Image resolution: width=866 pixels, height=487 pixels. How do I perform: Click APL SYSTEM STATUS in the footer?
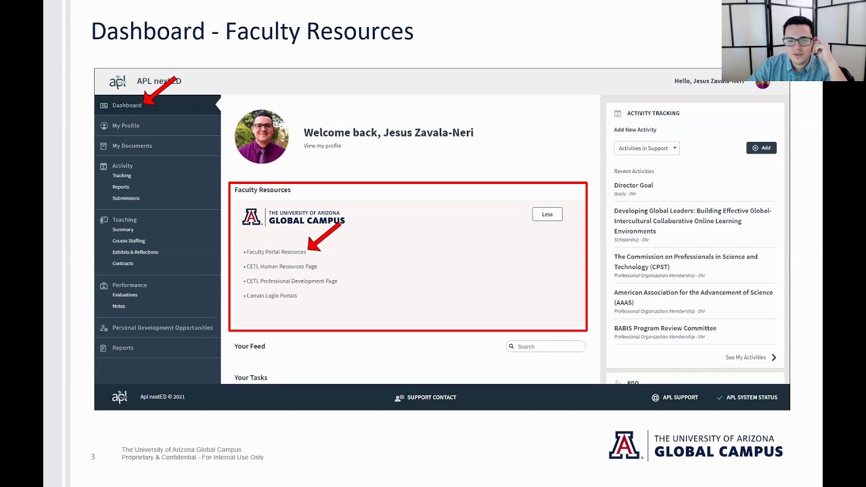point(752,398)
